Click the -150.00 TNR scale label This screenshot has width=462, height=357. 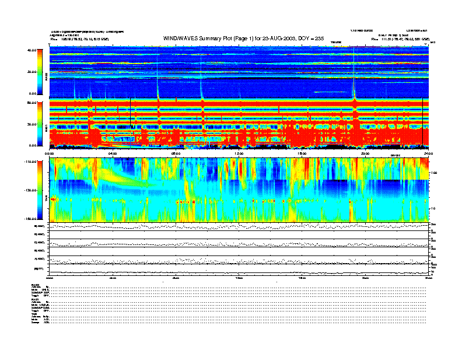coord(31,219)
